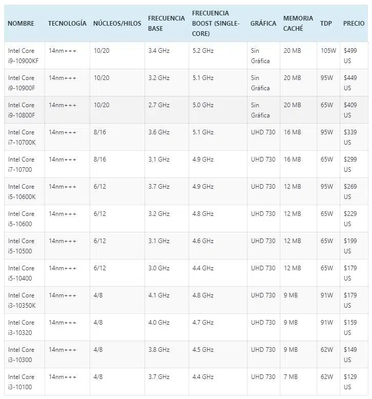372x399 pixels.
Task: Click the 4.1 GHz base frequency cell
Action: [167, 300]
